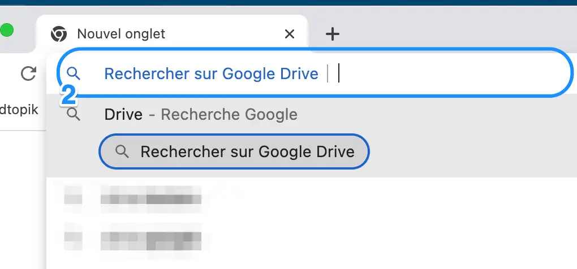Click the blue Rechercher sur Google Drive keyword label
The image size is (577, 269).
coord(211,74)
